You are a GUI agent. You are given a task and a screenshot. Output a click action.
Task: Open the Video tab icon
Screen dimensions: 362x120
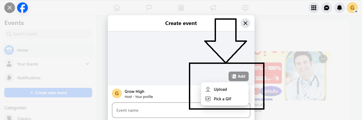[x=245, y=8]
